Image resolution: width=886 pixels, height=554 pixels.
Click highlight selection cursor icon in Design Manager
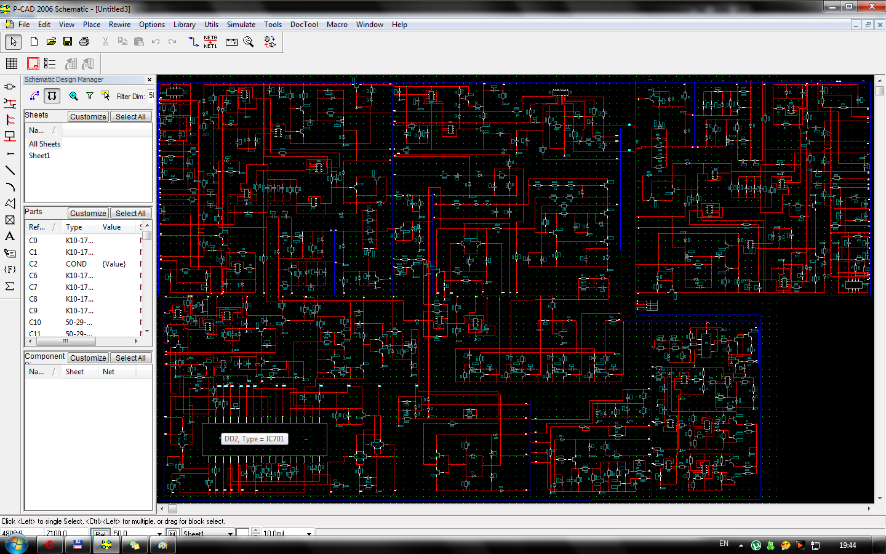pos(106,95)
